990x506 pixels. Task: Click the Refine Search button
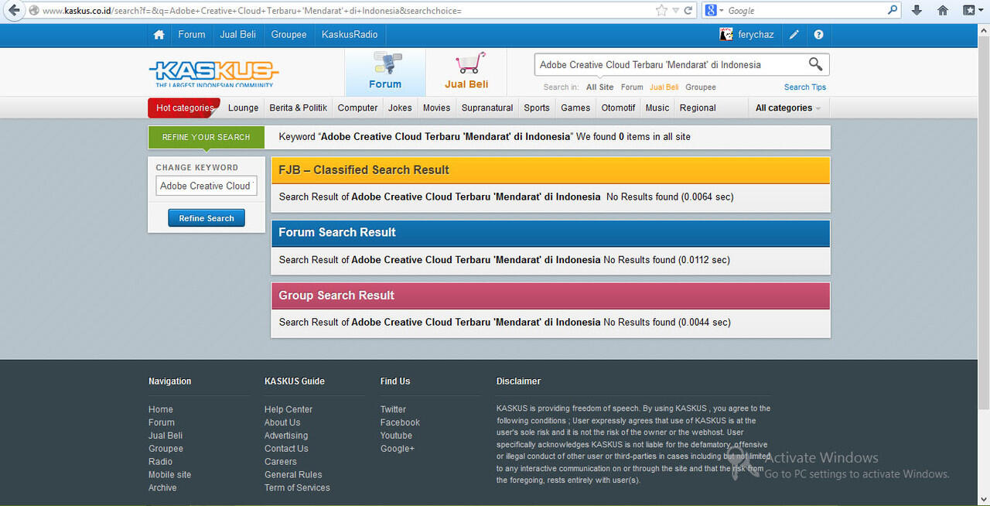[207, 218]
